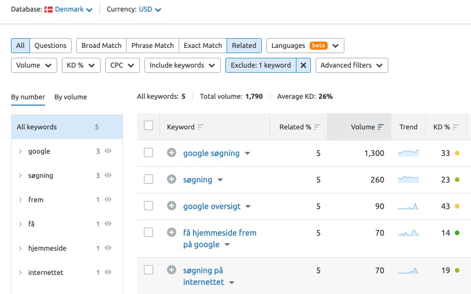Switch to the 'By volume' tab
This screenshot has width=471, height=294.
click(71, 97)
